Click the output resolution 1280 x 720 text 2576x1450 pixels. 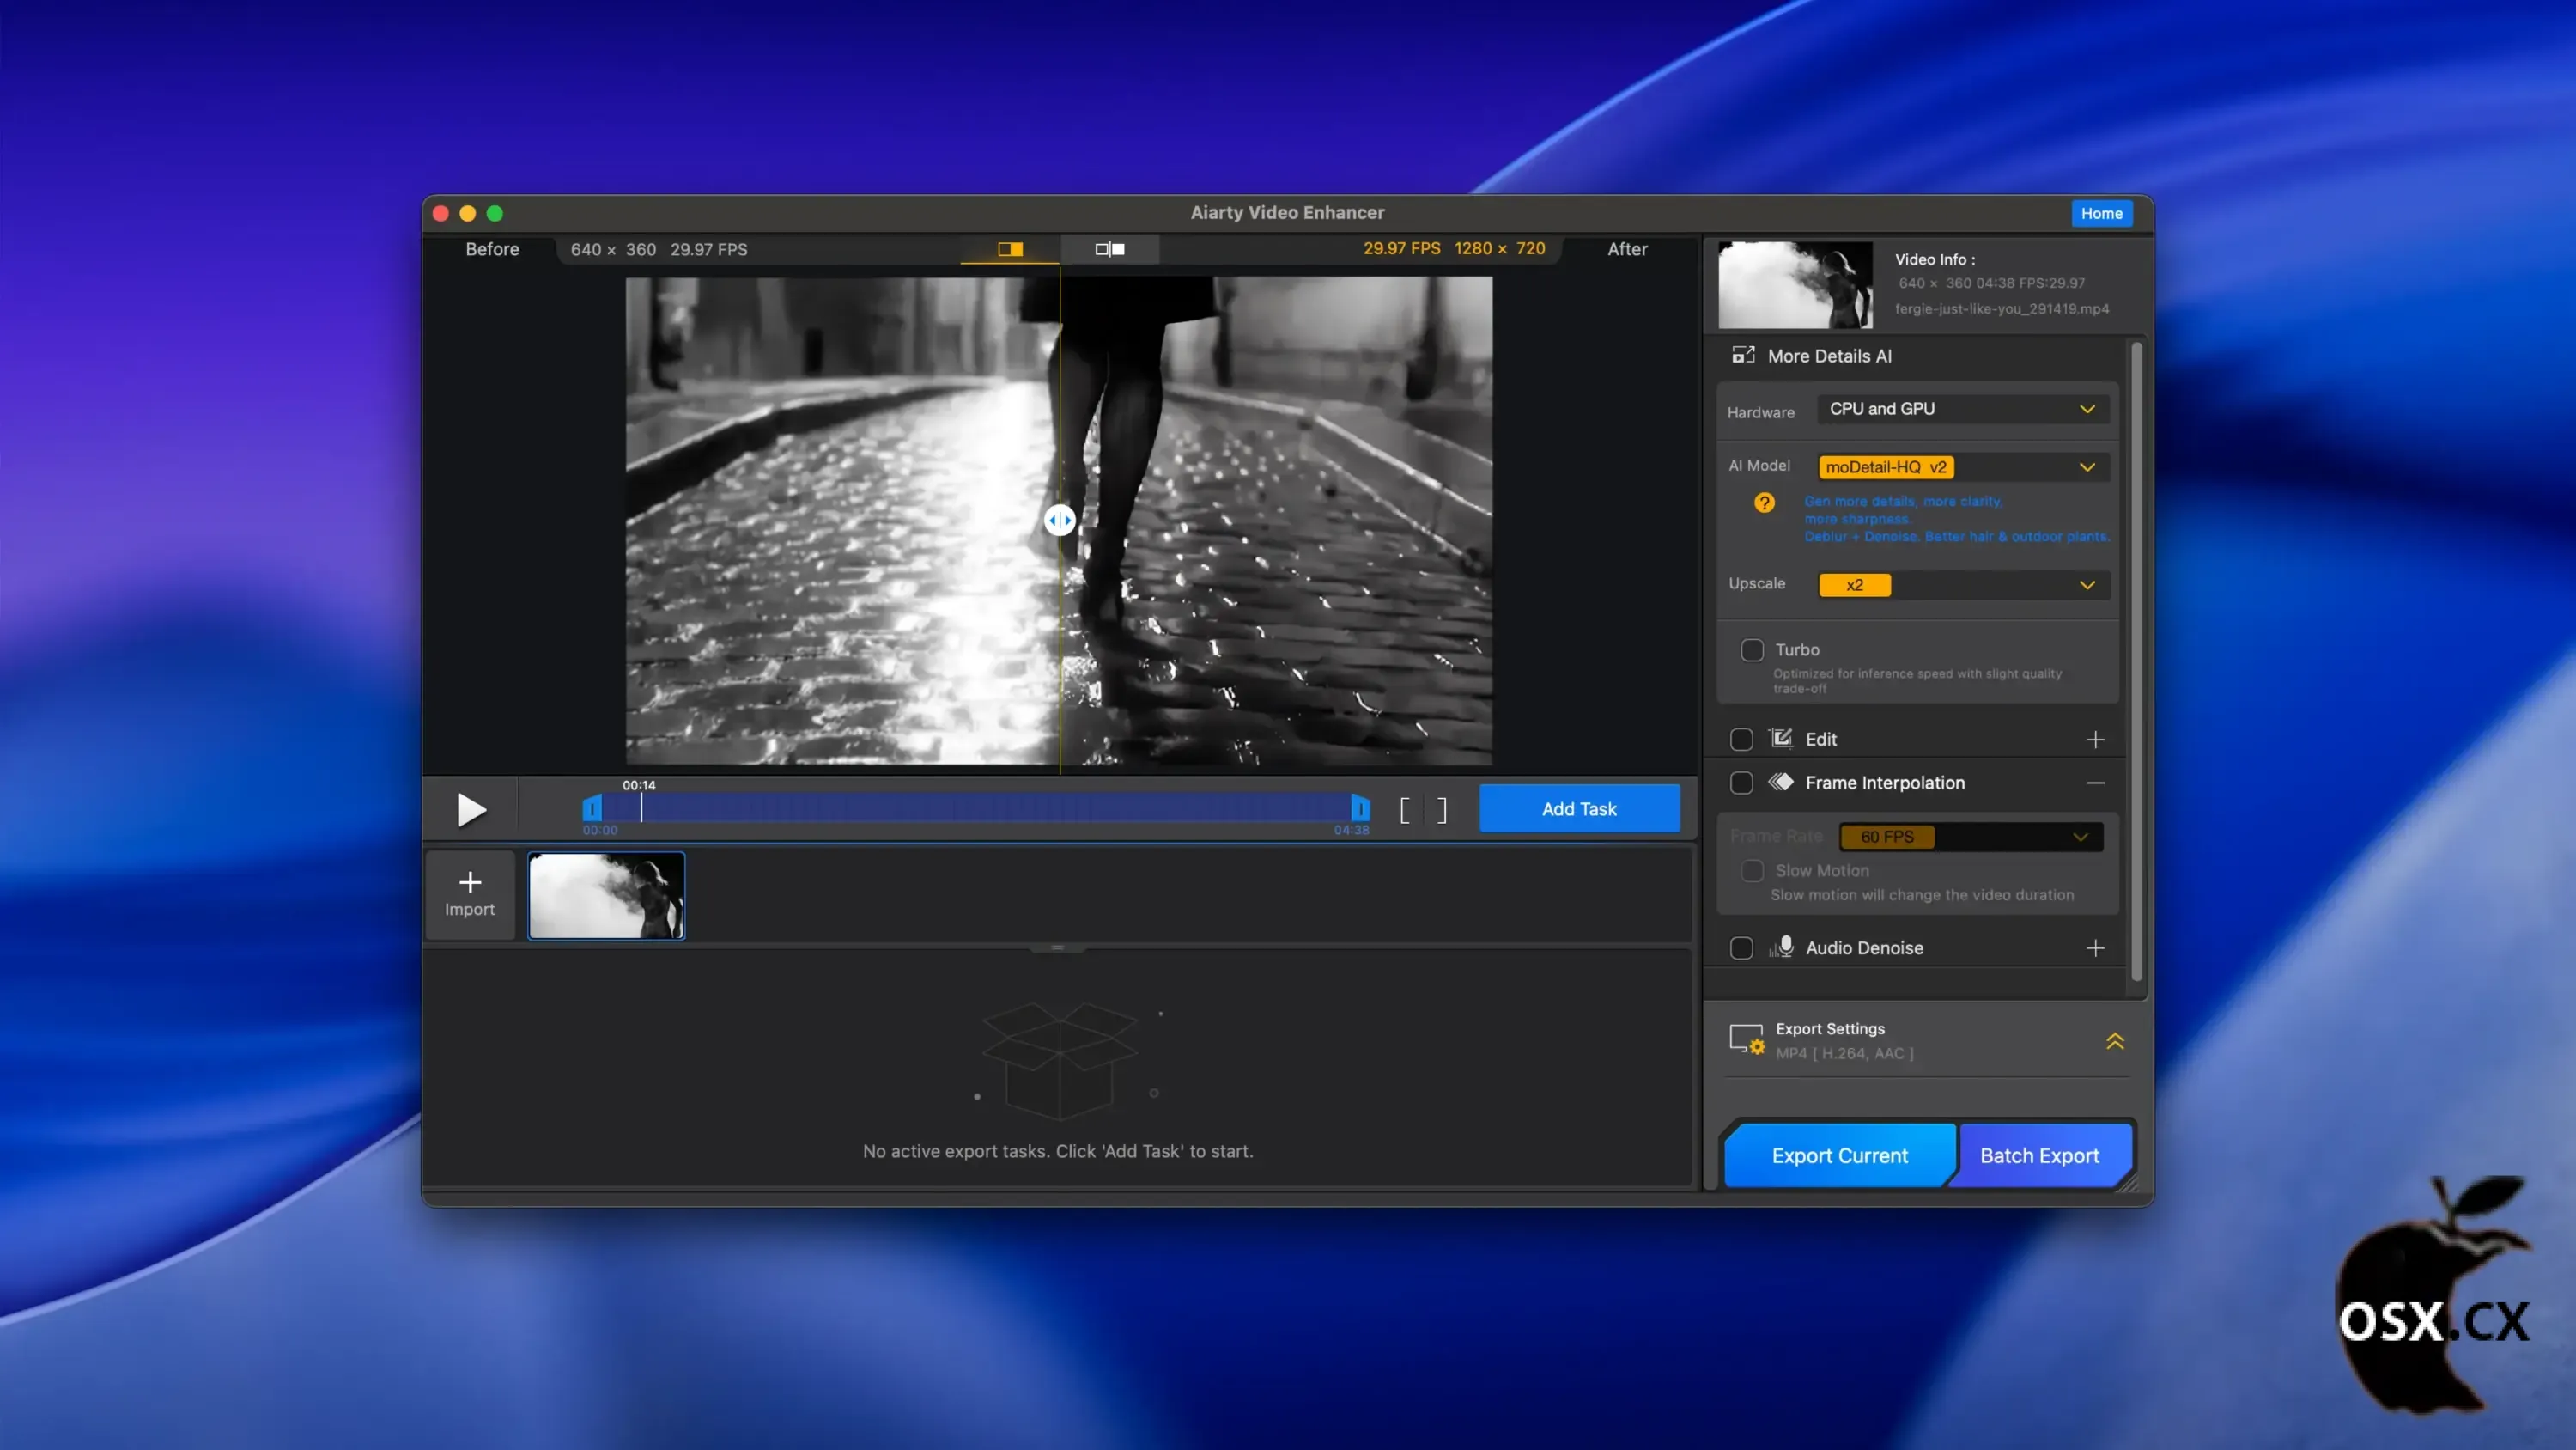pos(1499,248)
